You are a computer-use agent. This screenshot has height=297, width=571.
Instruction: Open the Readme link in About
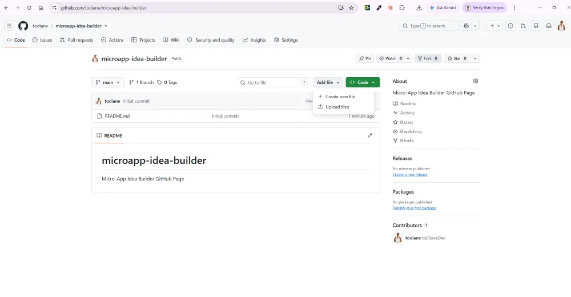coord(405,103)
